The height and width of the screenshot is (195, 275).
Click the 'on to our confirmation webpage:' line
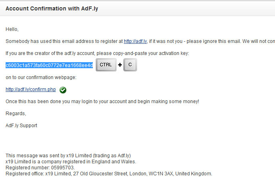click(x=41, y=77)
